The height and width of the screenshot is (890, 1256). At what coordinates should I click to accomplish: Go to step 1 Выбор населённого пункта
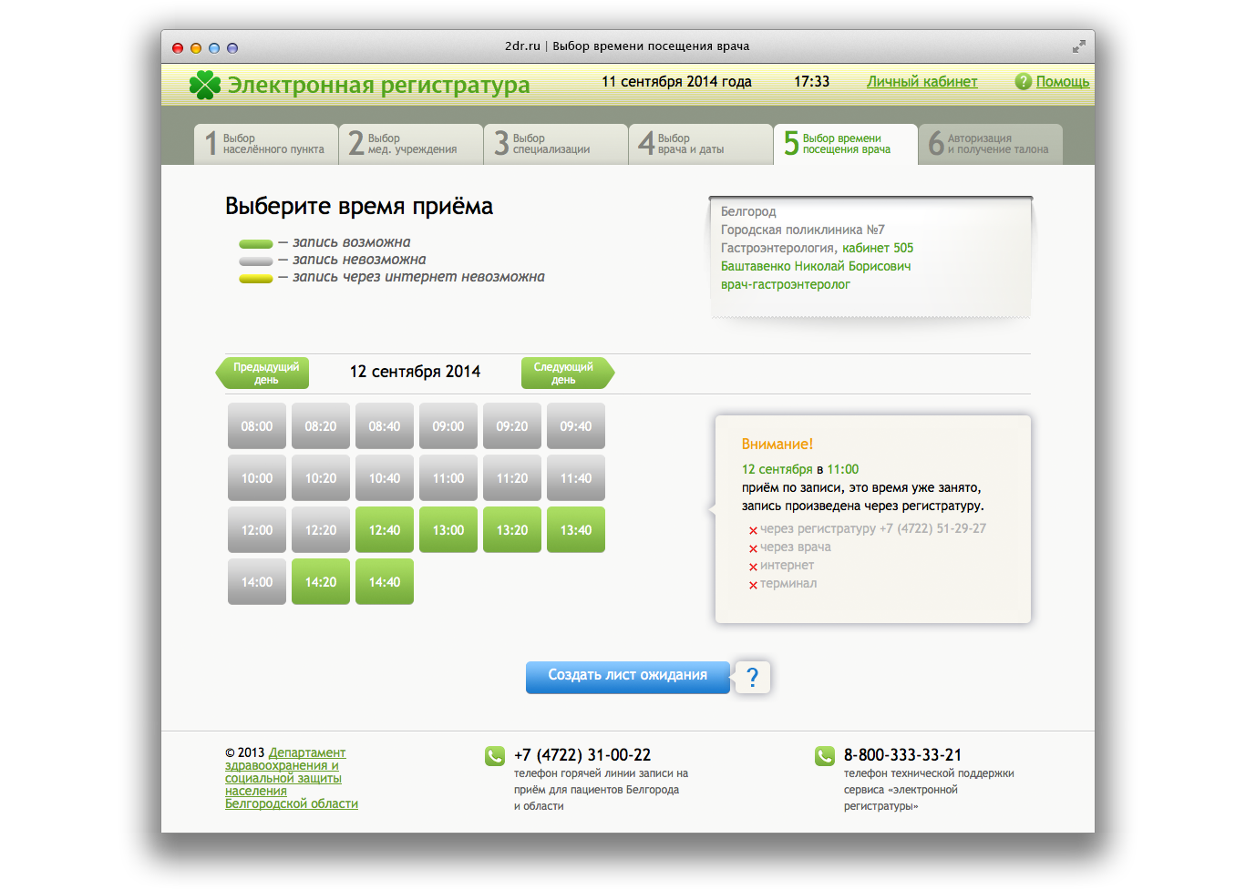266,144
